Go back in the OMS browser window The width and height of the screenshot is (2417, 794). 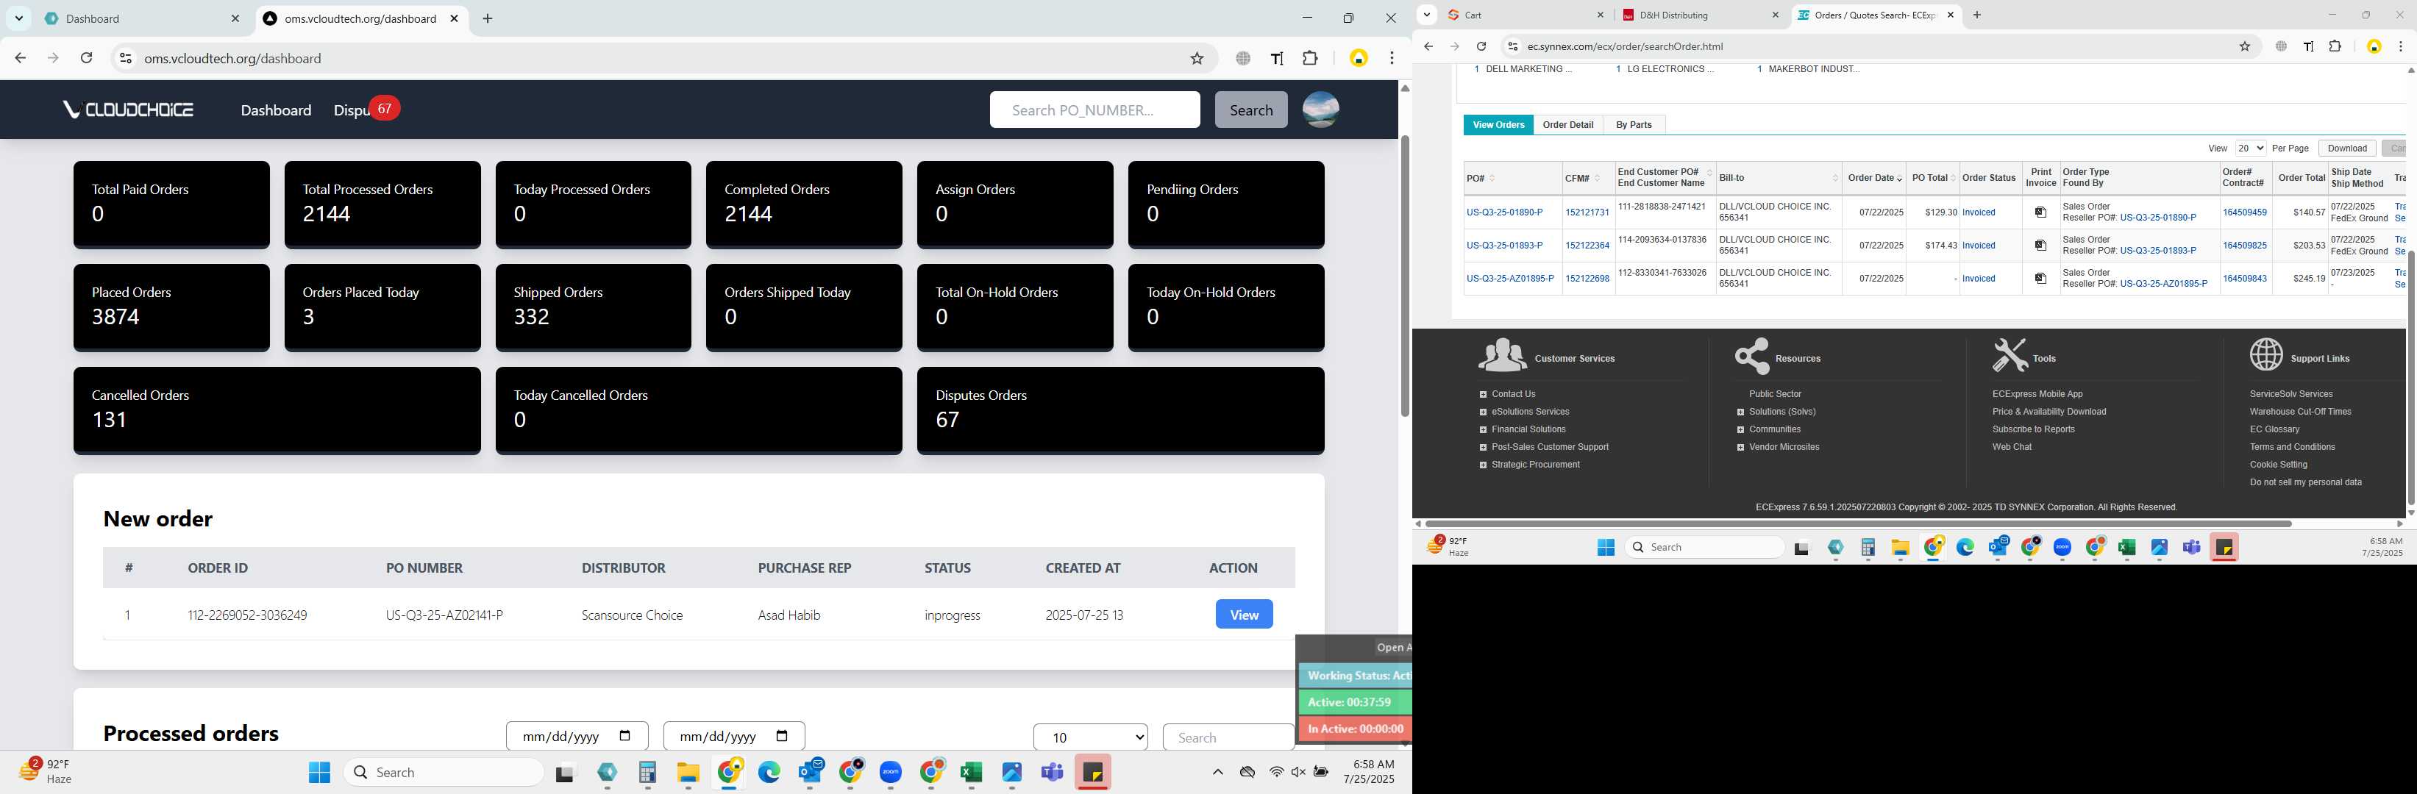click(x=20, y=58)
